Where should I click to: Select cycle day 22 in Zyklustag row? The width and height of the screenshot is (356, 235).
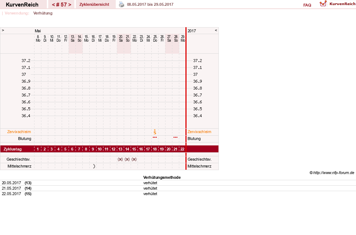tap(182, 149)
